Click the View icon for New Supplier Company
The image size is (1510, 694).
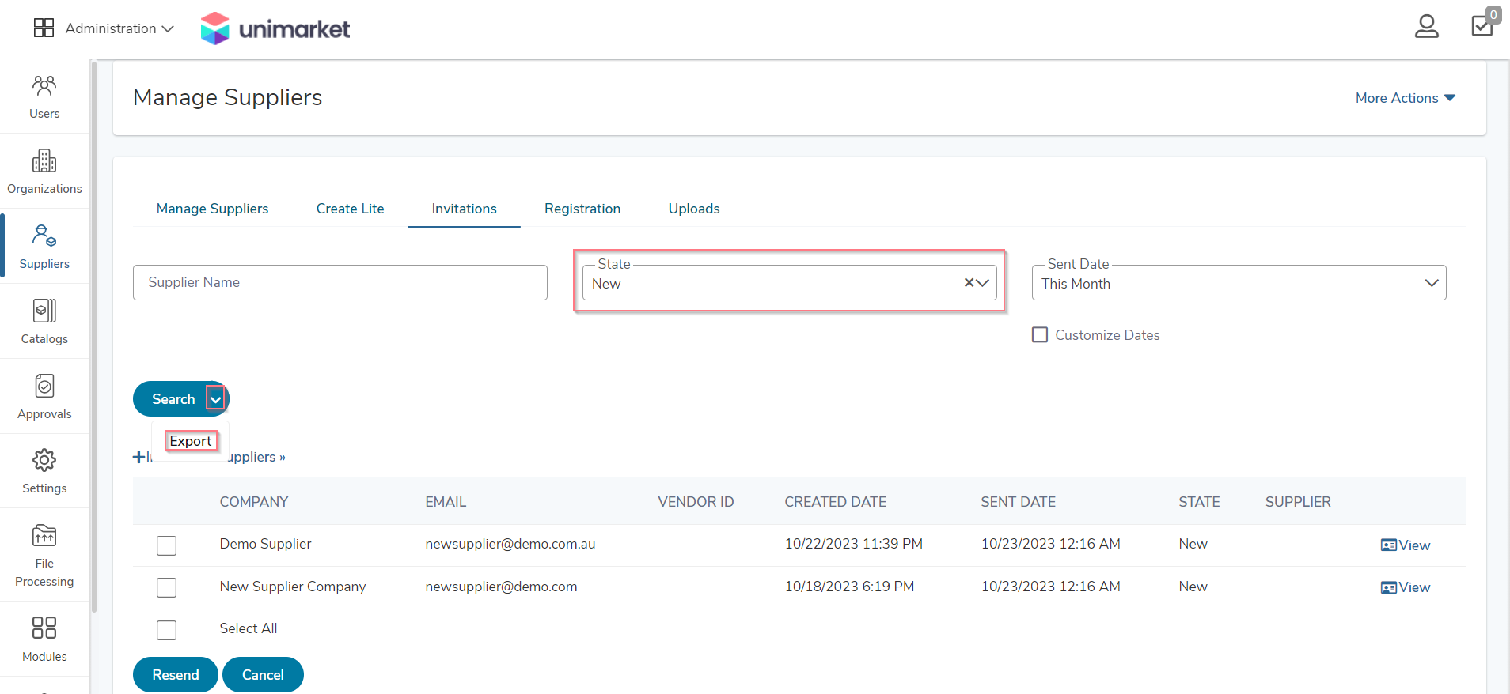click(x=1388, y=587)
